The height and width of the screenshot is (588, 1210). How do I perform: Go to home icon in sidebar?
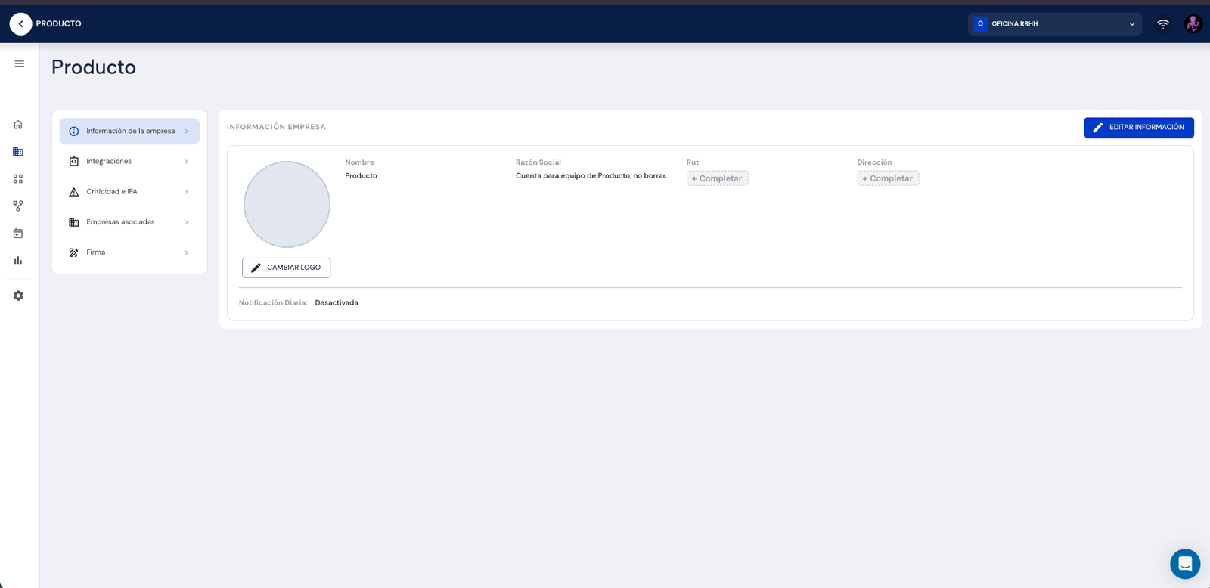[x=18, y=125]
